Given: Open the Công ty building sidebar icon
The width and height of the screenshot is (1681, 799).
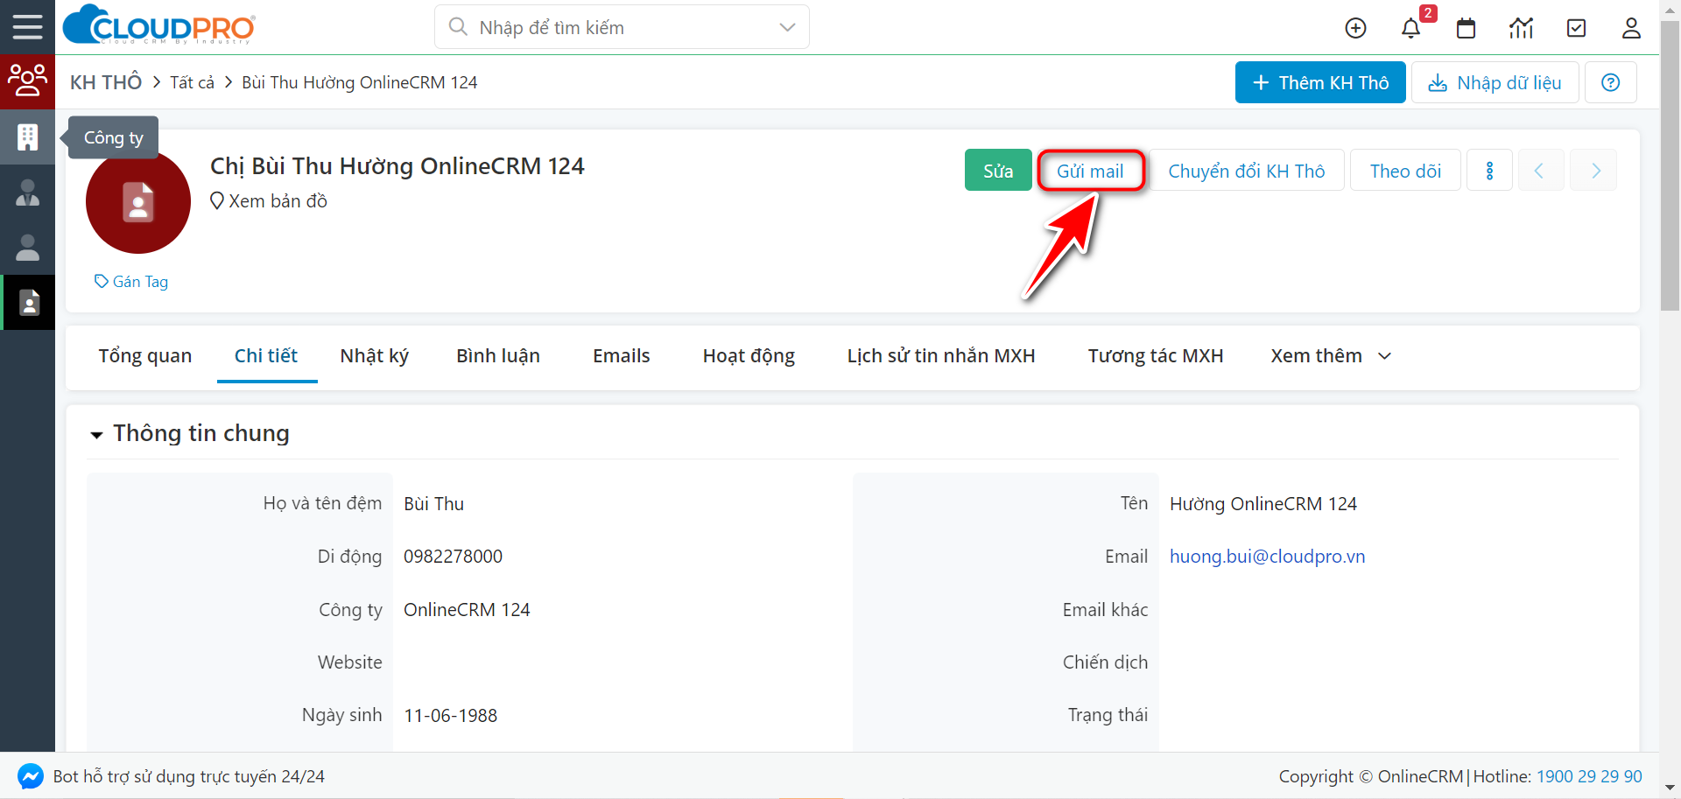Looking at the screenshot, I should [x=27, y=137].
